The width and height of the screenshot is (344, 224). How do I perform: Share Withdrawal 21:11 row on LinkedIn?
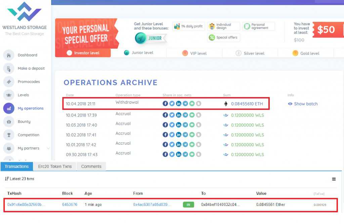[x=179, y=103]
